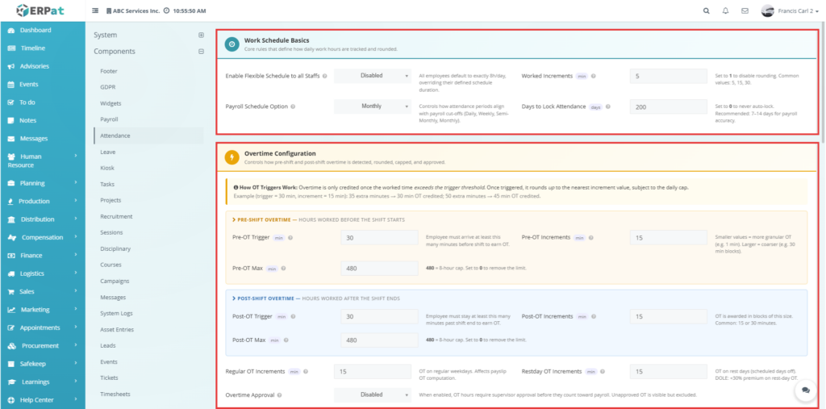Go to Timesheets settings

[x=114, y=394]
